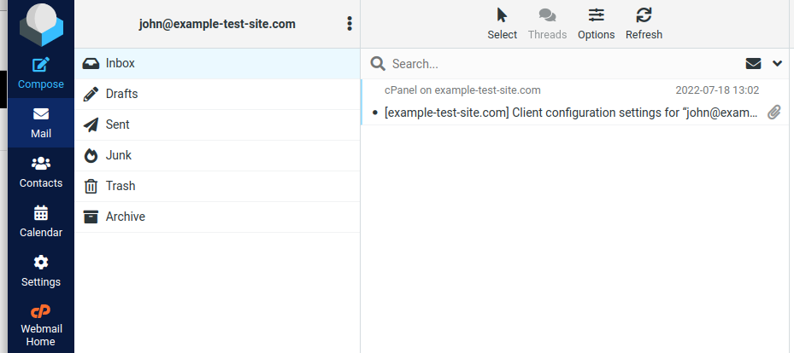Screen dimensions: 794x353
Task: Expand the search options chevron
Action: (777, 63)
